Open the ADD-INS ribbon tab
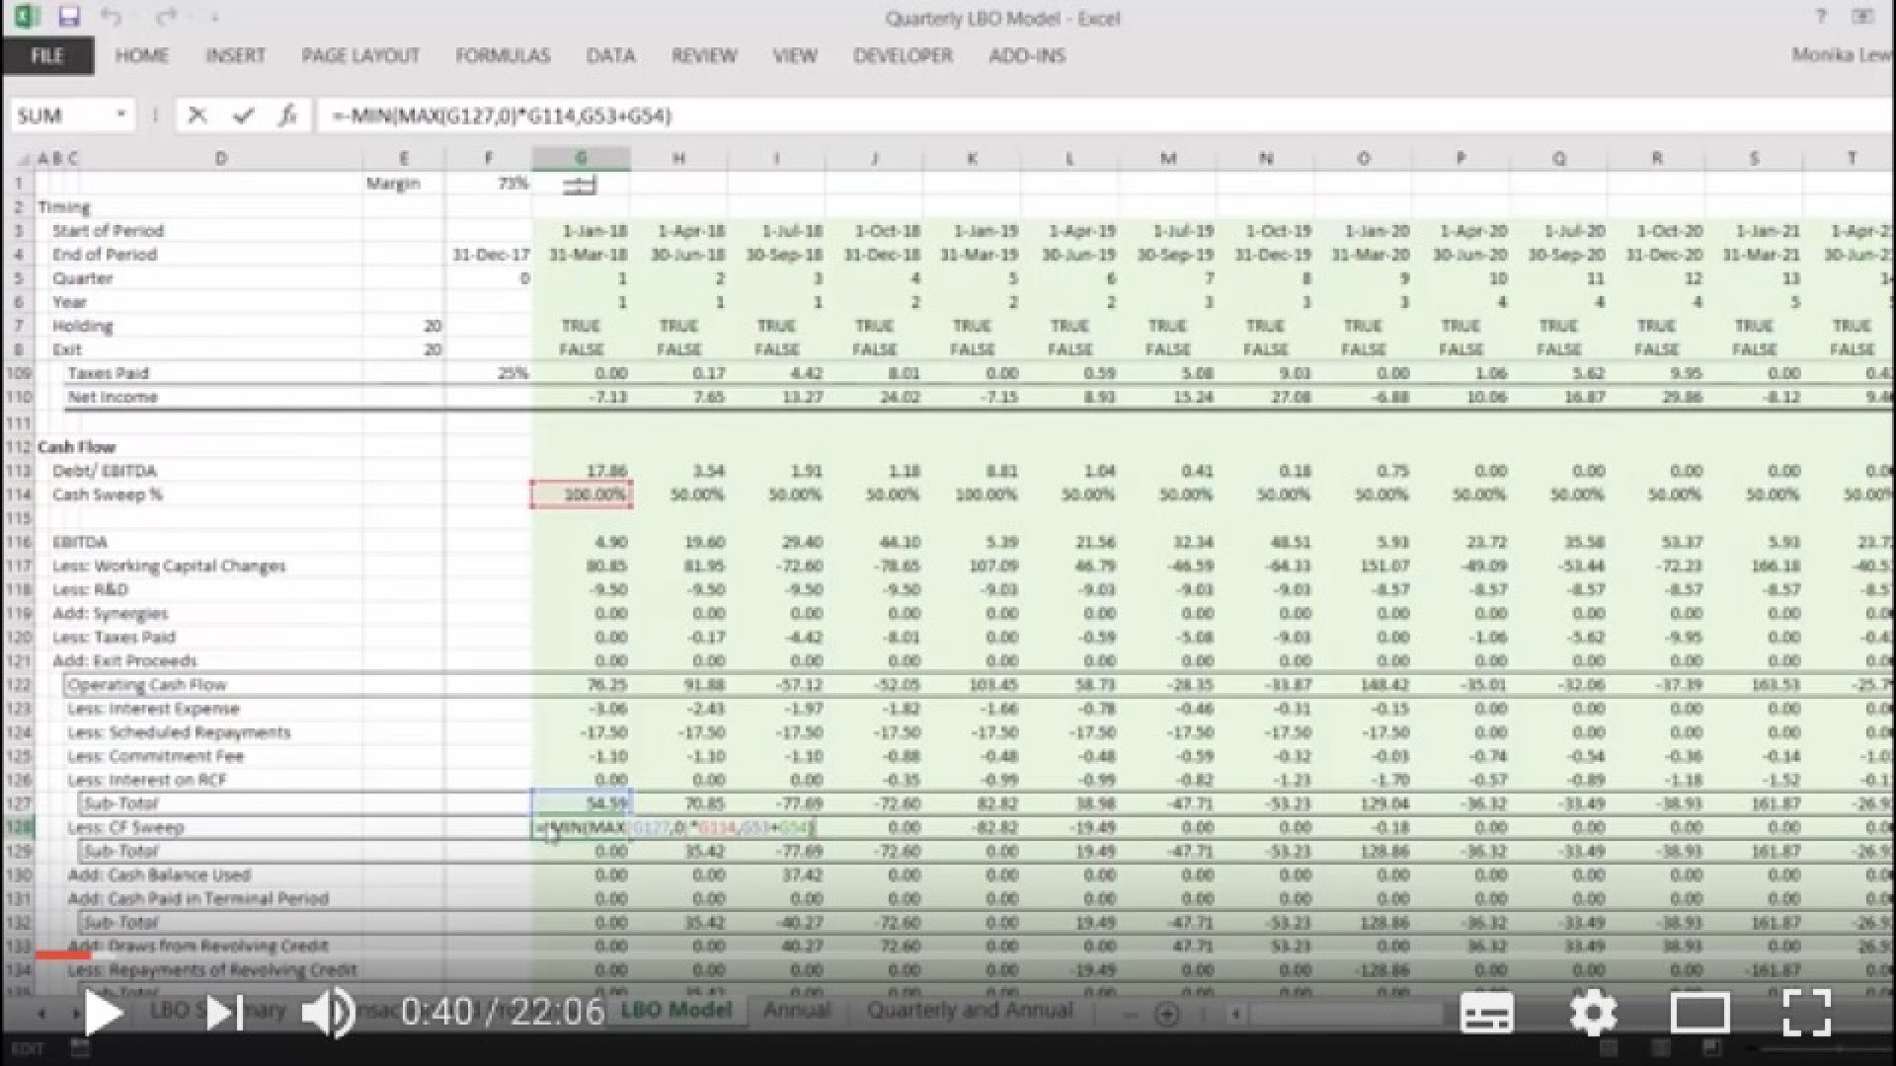This screenshot has height=1066, width=1896. 1027,56
